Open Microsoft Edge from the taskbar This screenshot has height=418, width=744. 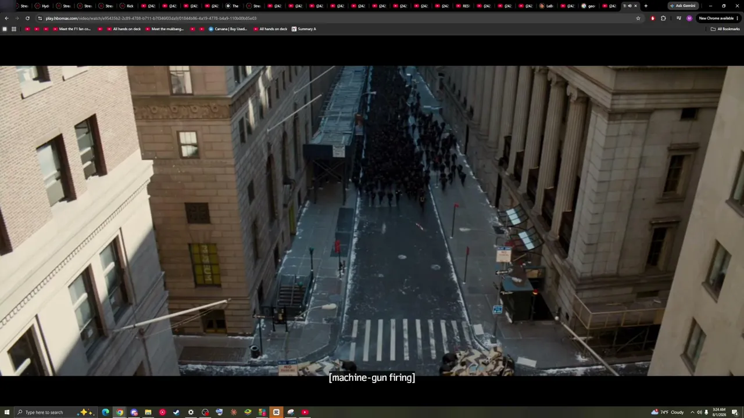tap(105, 412)
